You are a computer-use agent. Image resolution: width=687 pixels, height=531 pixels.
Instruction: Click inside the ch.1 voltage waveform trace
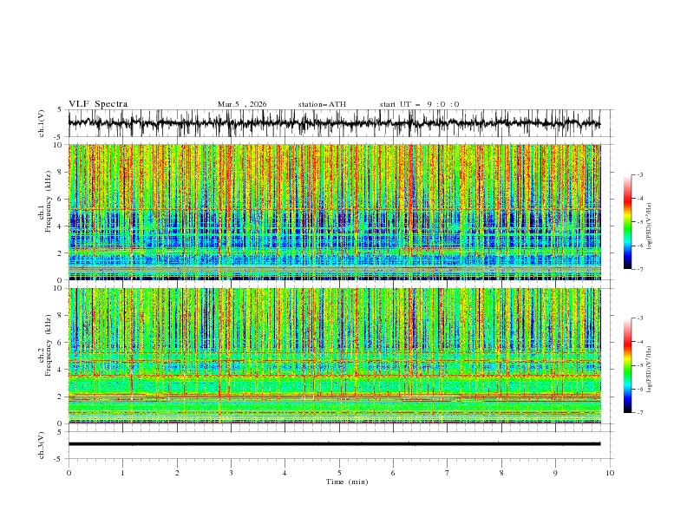point(334,123)
